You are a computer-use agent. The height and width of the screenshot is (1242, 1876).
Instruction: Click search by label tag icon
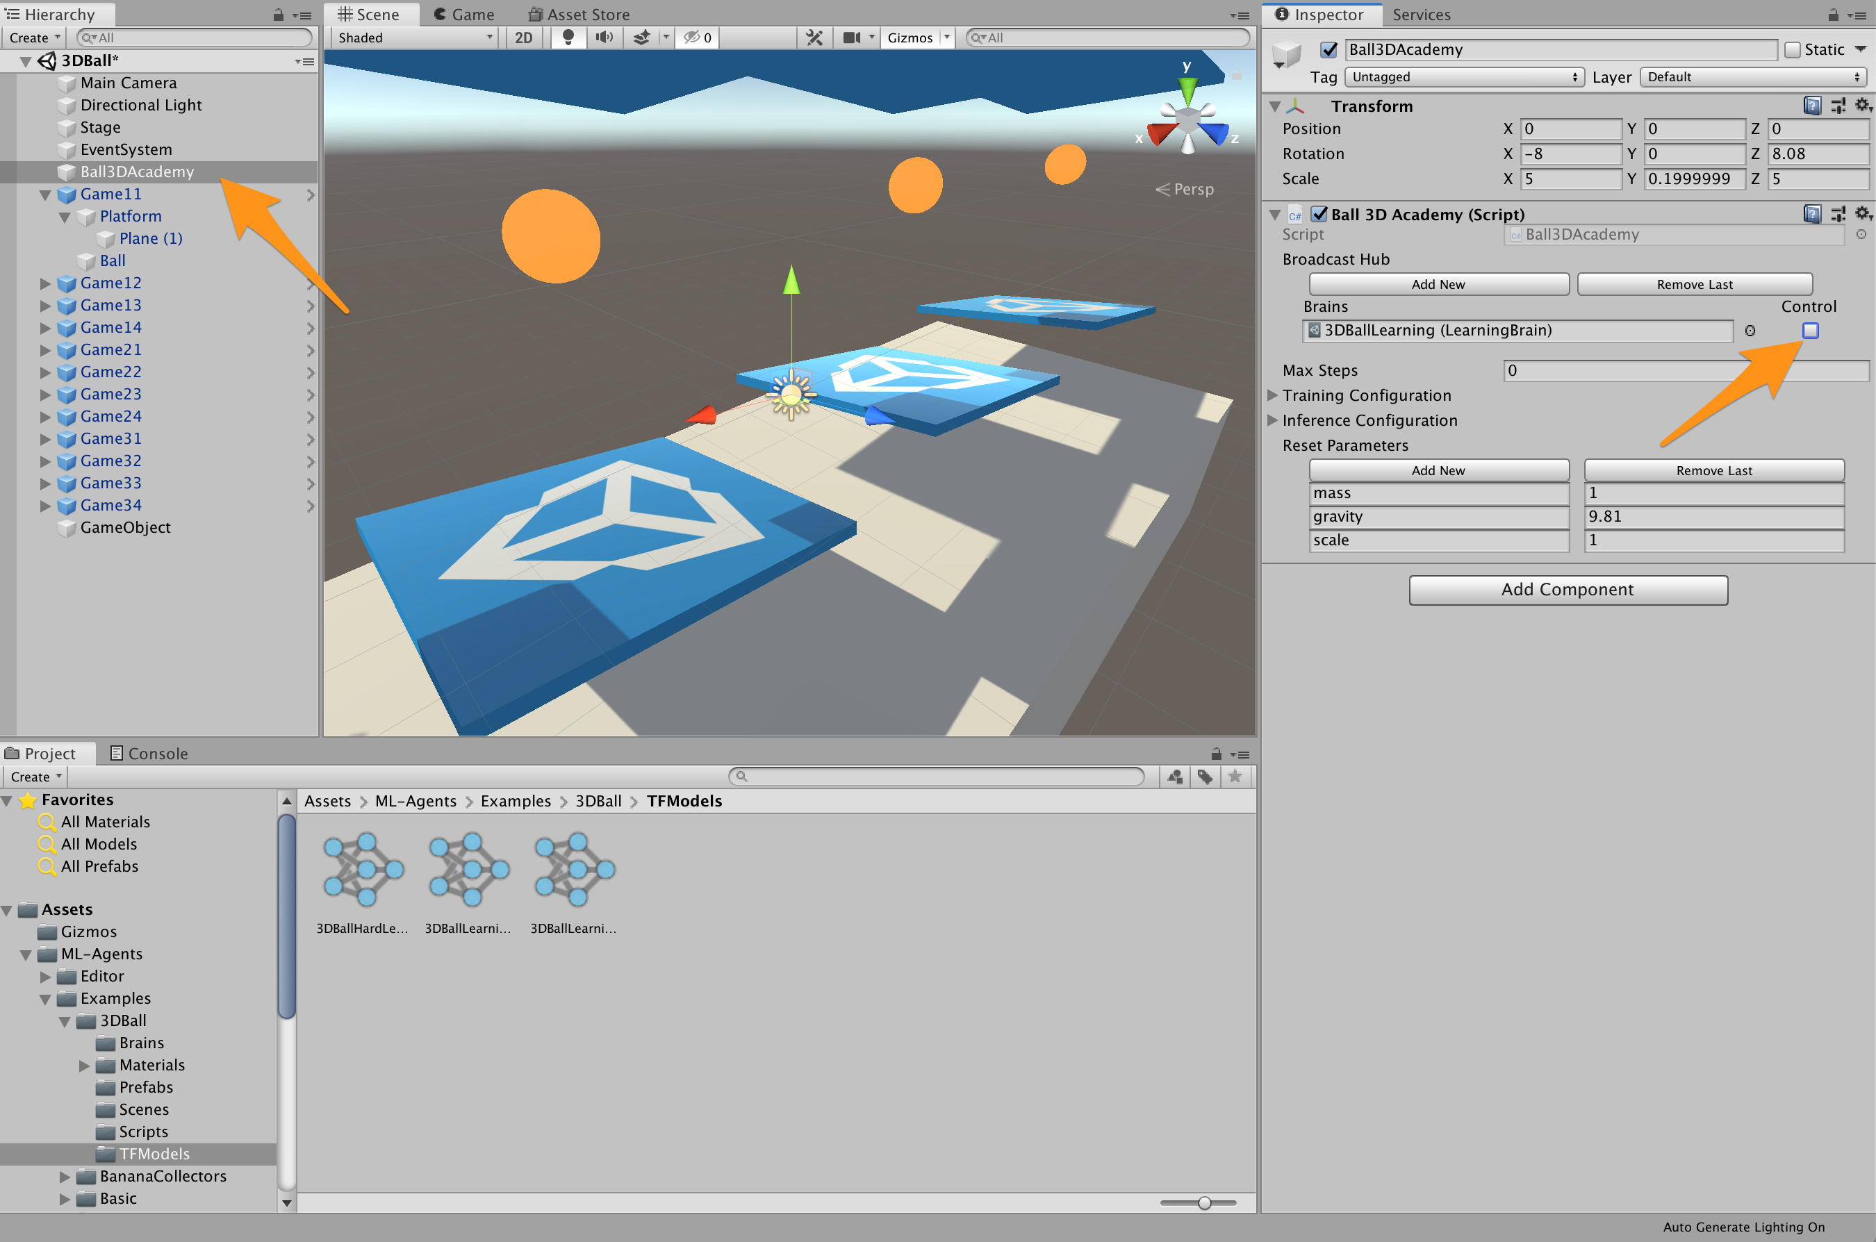[x=1204, y=777]
